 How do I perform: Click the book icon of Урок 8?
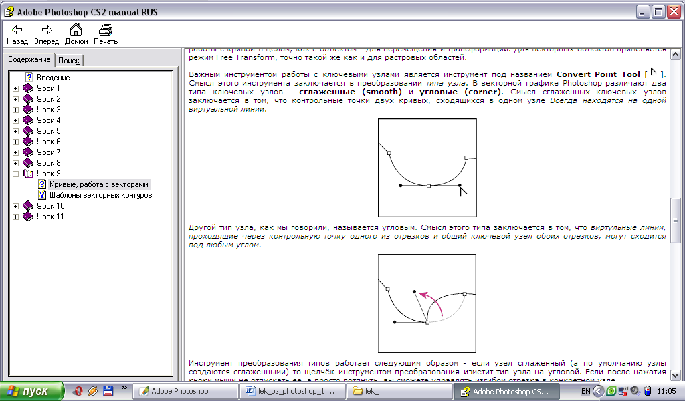click(x=28, y=163)
